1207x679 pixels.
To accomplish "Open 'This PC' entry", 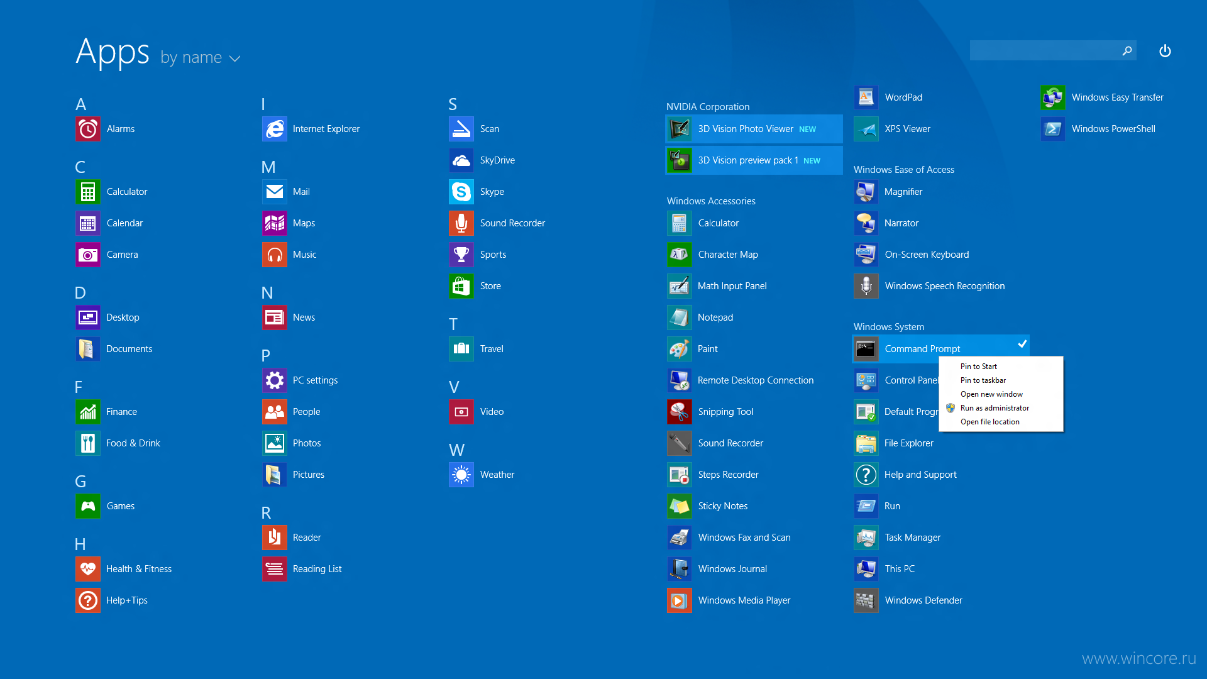I will click(885, 569).
